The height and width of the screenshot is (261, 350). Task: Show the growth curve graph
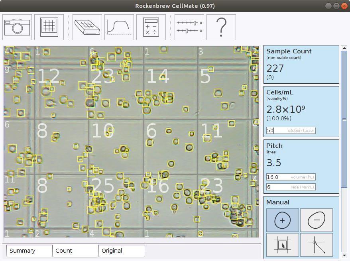[x=119, y=27]
